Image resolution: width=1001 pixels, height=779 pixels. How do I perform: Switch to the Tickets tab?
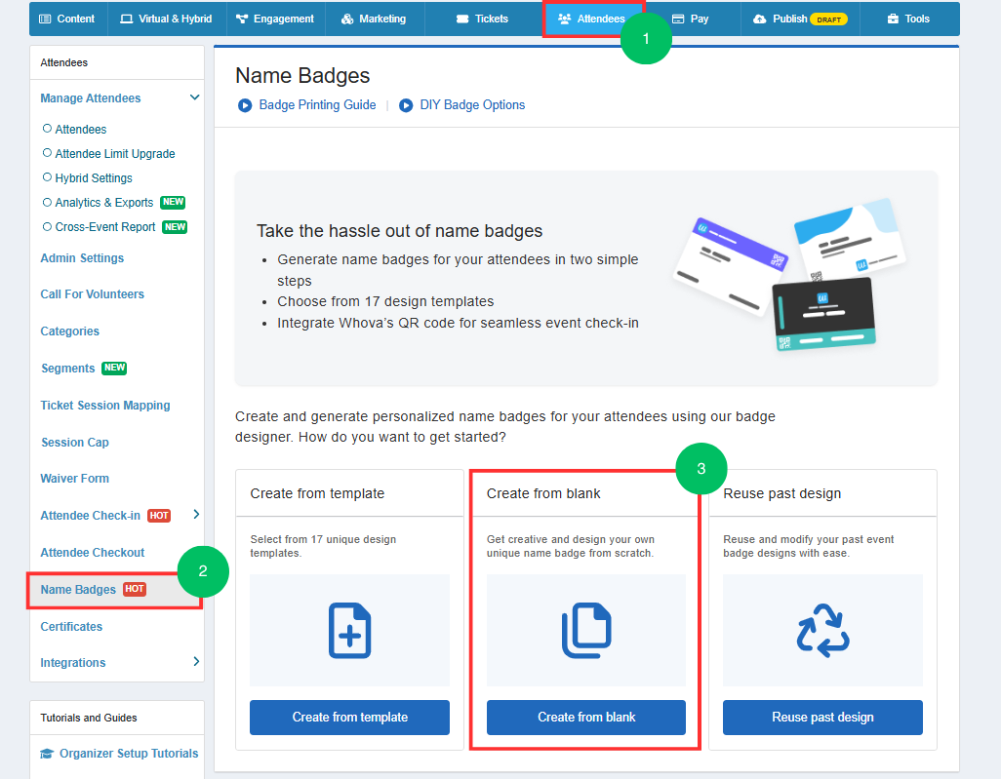click(x=482, y=19)
